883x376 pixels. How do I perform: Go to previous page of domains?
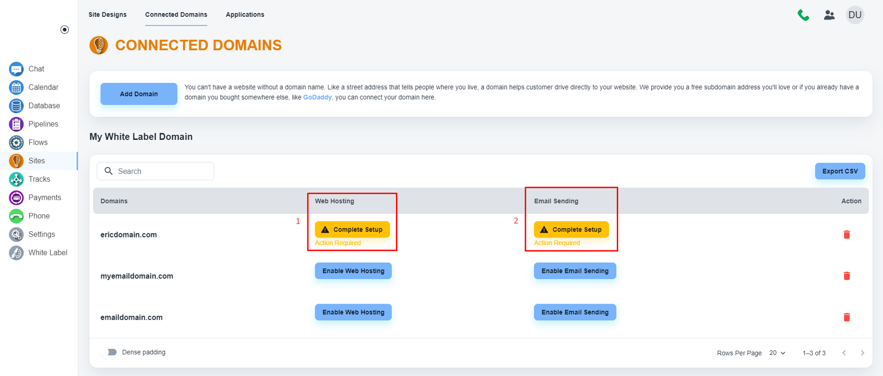click(844, 353)
